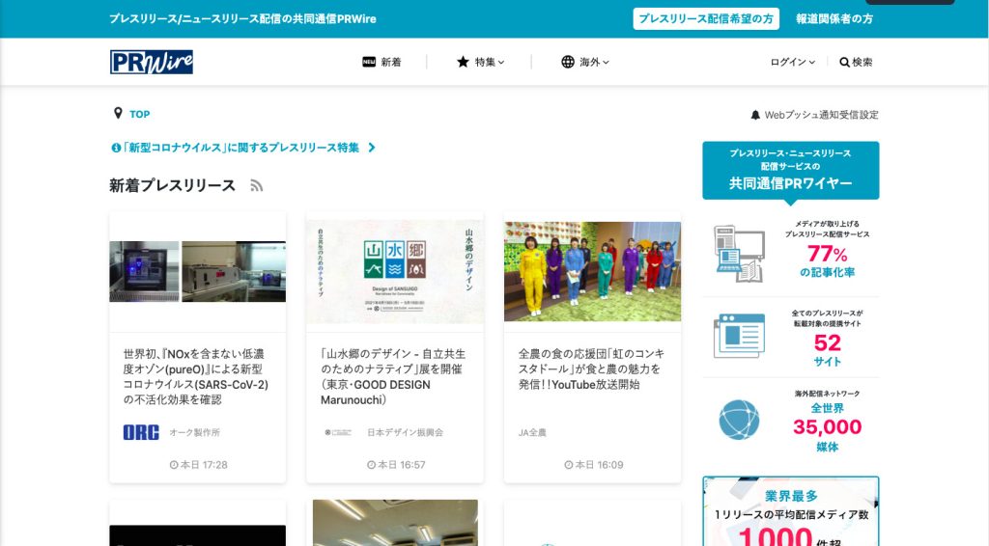Screen dimensions: 989x546
Task: Click the ORC company logo
Action: point(141,432)
